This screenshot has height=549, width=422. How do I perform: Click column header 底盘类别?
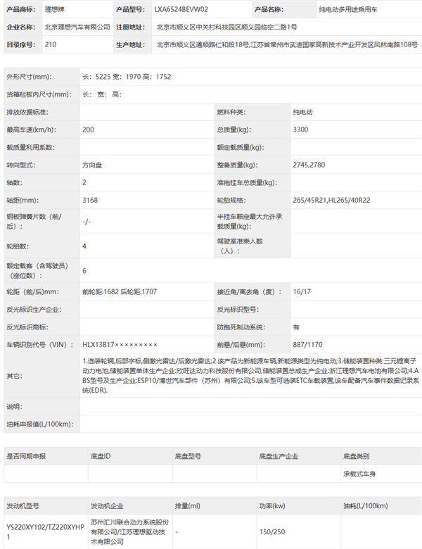(x=356, y=456)
